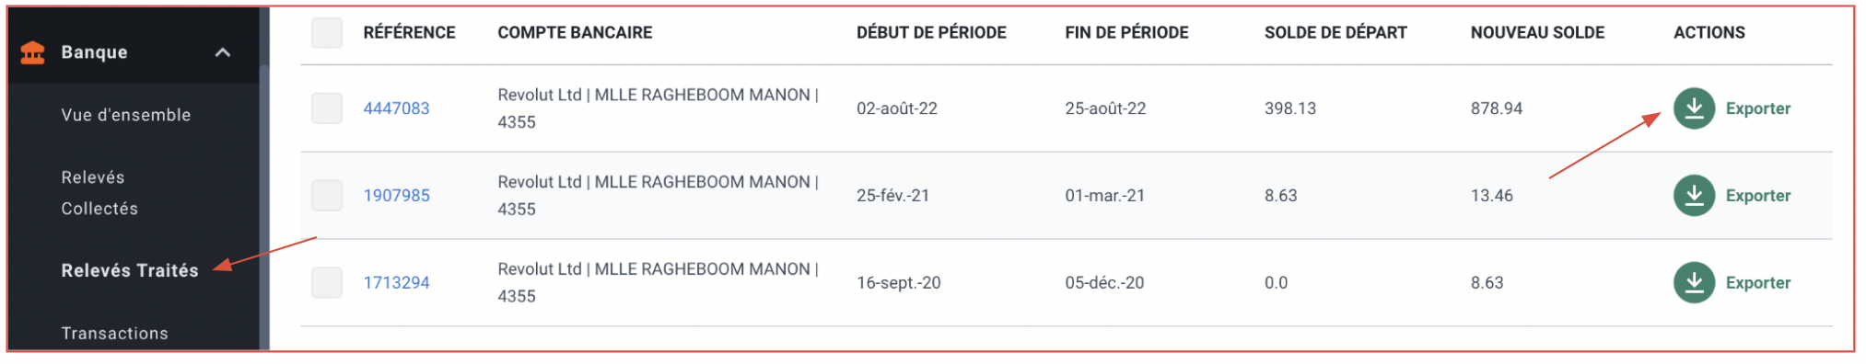Click Exporter text for August 2022 statement
1866x364 pixels.
coord(1758,108)
